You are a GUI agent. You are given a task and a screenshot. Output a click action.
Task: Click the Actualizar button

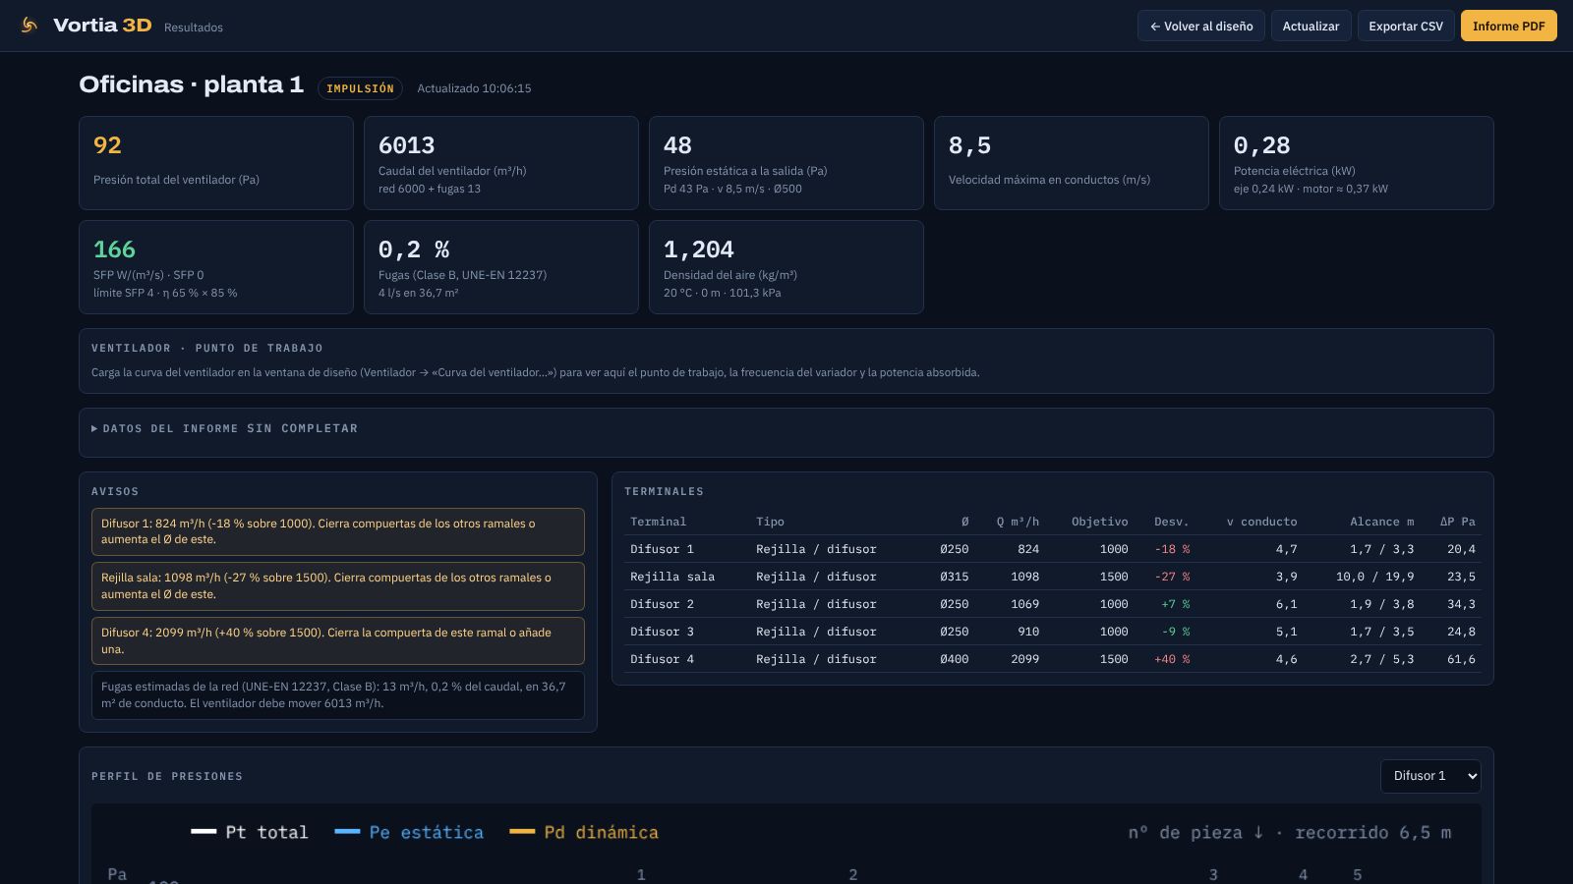(x=1311, y=27)
